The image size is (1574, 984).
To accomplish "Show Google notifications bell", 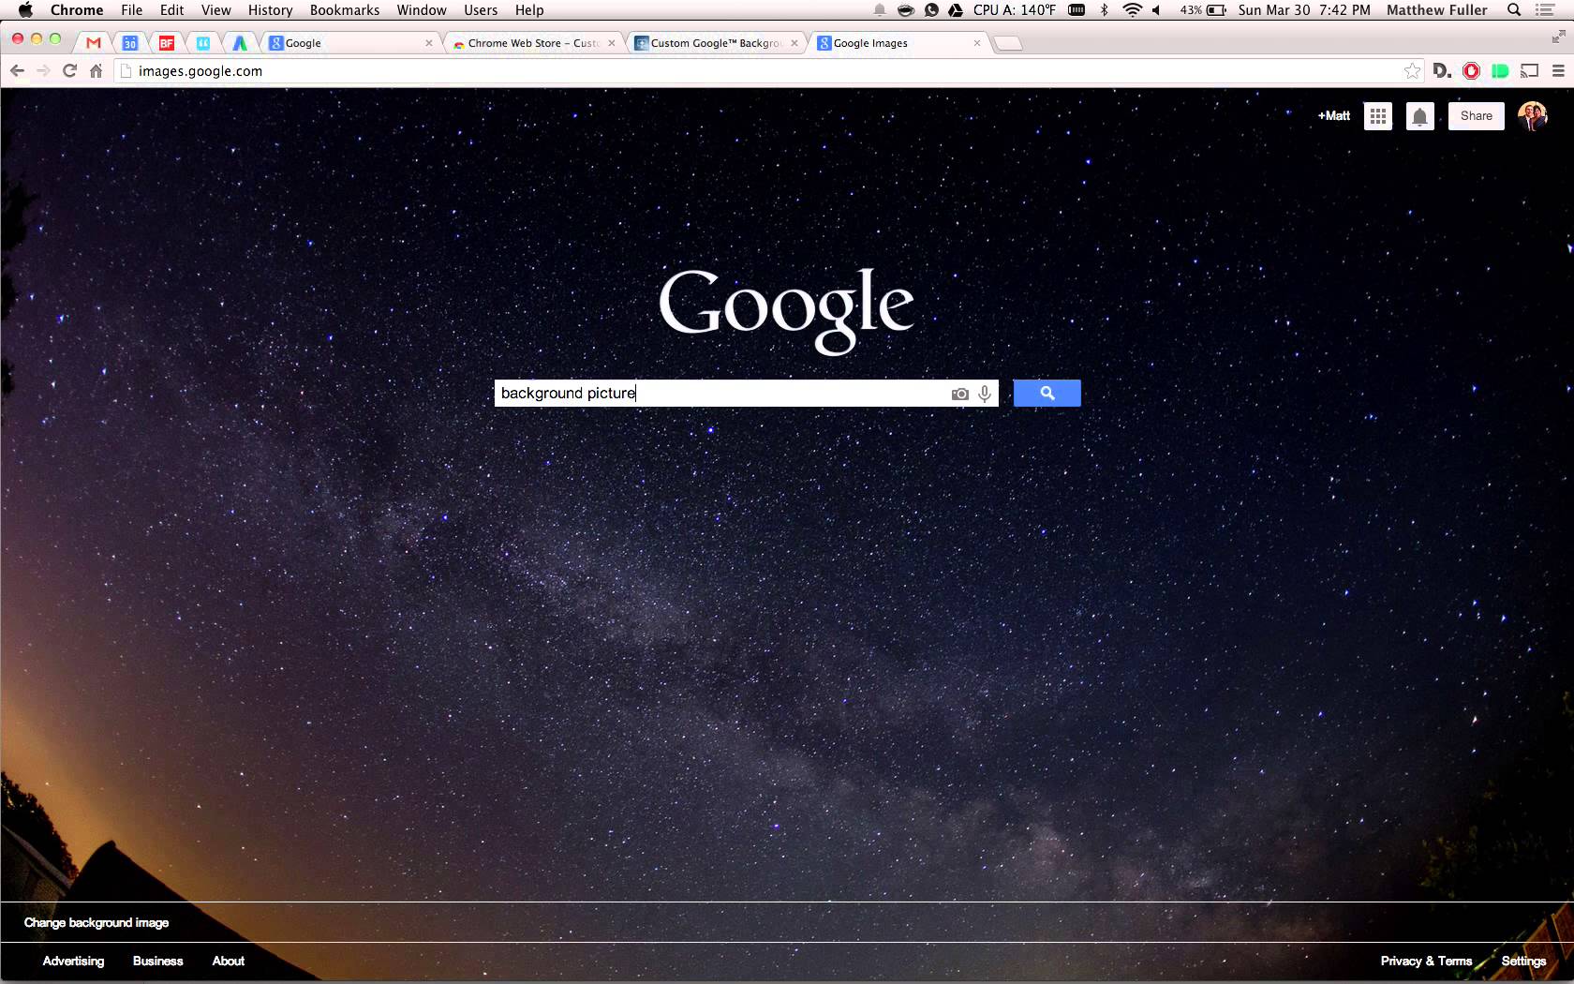I will click(1420, 116).
